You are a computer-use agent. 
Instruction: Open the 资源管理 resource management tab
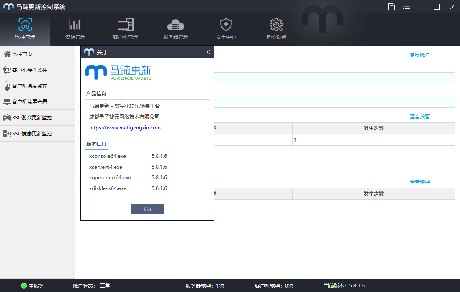tap(75, 29)
